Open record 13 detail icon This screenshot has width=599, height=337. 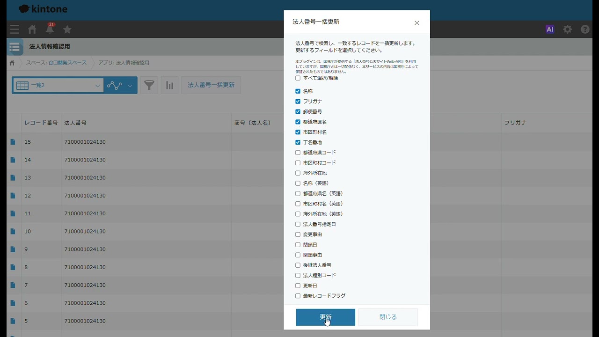[x=13, y=177]
